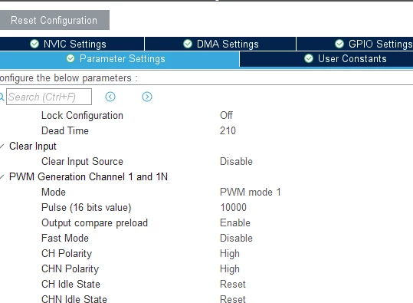Change CH Polarity High value

230,253
